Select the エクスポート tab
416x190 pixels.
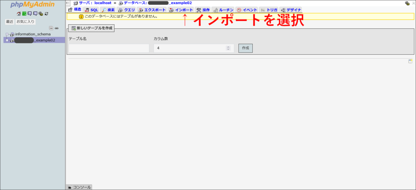point(152,10)
